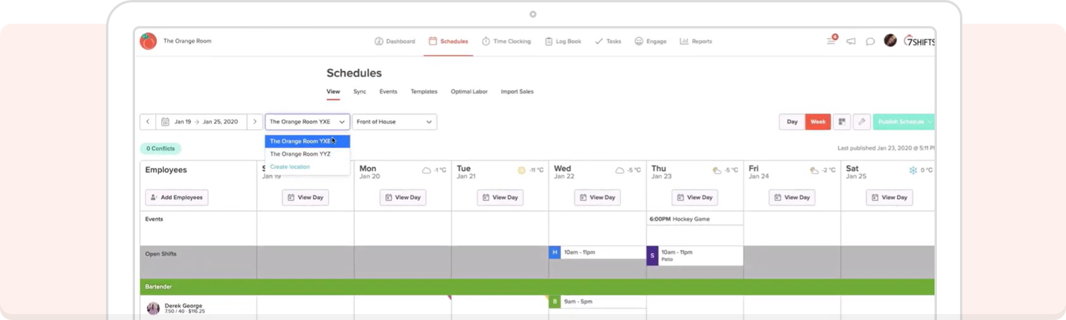The height and width of the screenshot is (320, 1066).
Task: Switch to Day view toggle
Action: (792, 121)
